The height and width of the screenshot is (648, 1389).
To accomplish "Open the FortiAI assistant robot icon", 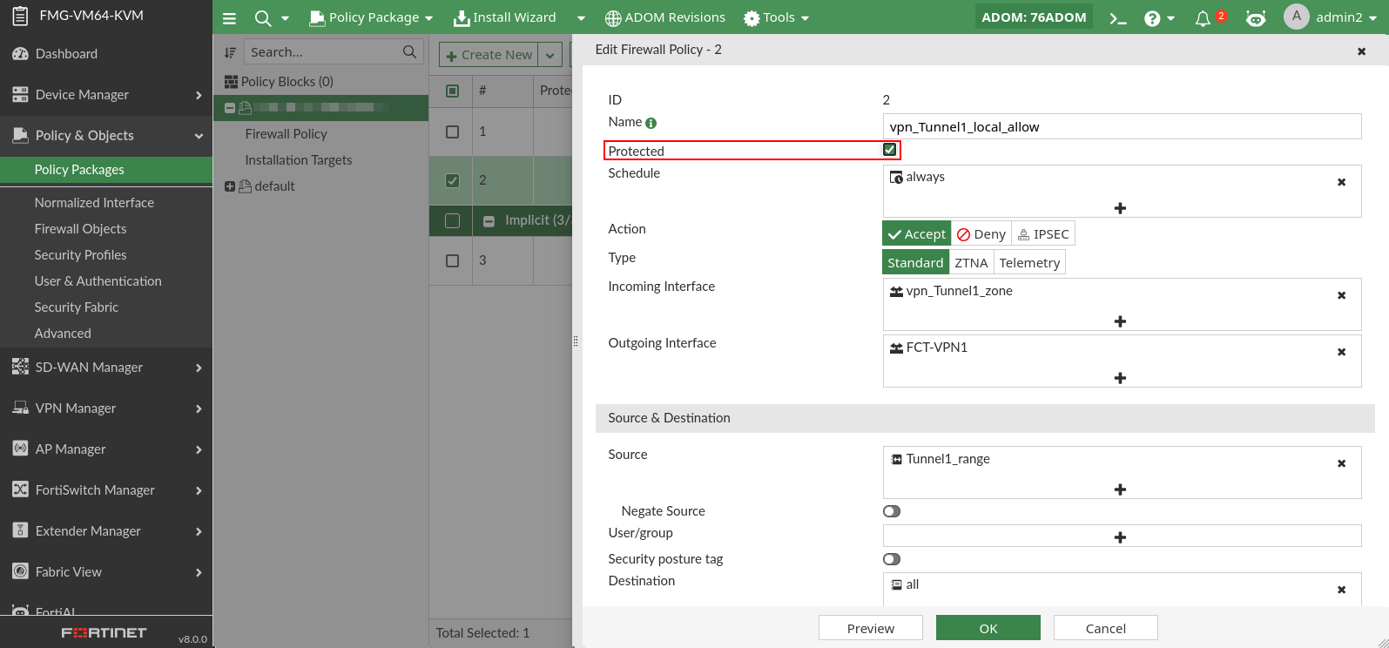I will [1256, 17].
